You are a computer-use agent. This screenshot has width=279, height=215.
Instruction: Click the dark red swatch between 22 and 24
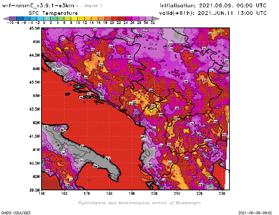click(122, 18)
